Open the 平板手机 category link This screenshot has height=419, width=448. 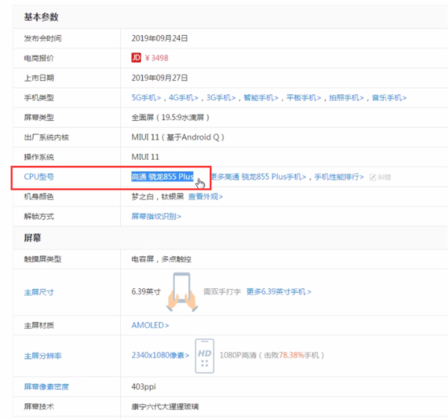[304, 98]
